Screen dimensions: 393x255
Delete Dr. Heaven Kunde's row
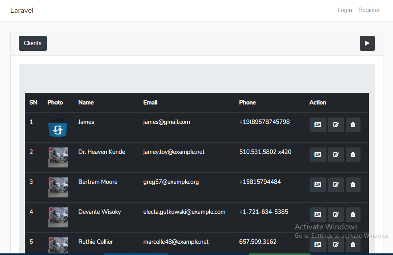[353, 155]
